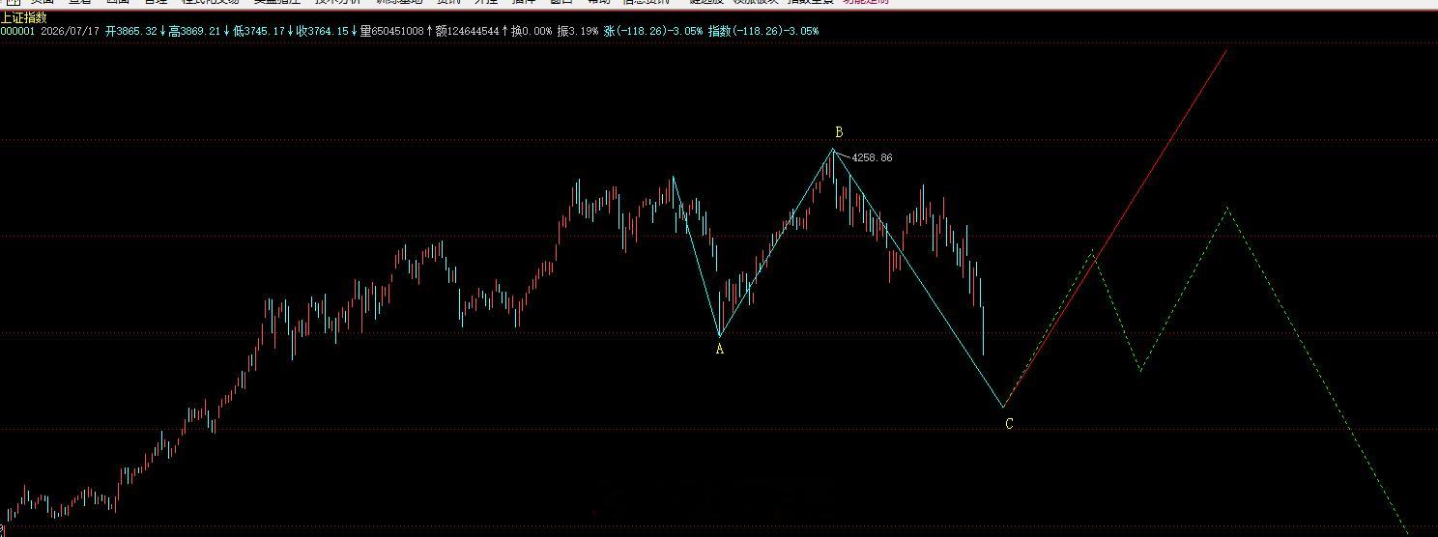The image size is (1438, 537).
Task: Select the cyan line from A to B
Action: pyautogui.click(x=776, y=242)
